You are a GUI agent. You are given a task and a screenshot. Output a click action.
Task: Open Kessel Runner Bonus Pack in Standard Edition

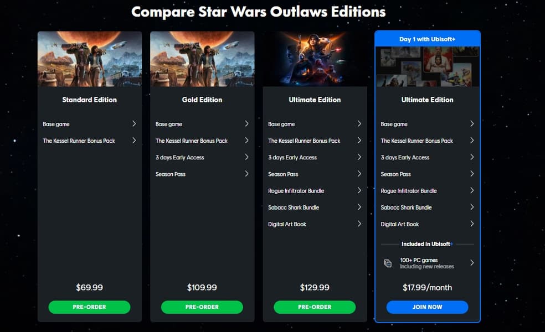[89, 141]
